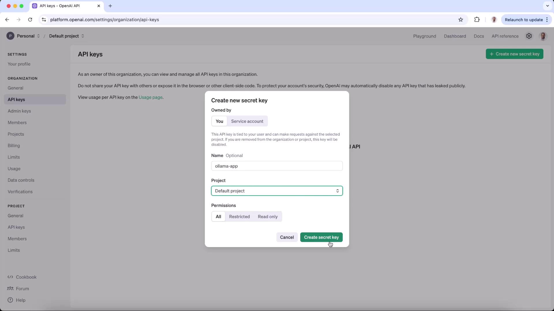Screen dimensions: 554x311
Task: Open Billing in the sidebar
Action: (14, 146)
